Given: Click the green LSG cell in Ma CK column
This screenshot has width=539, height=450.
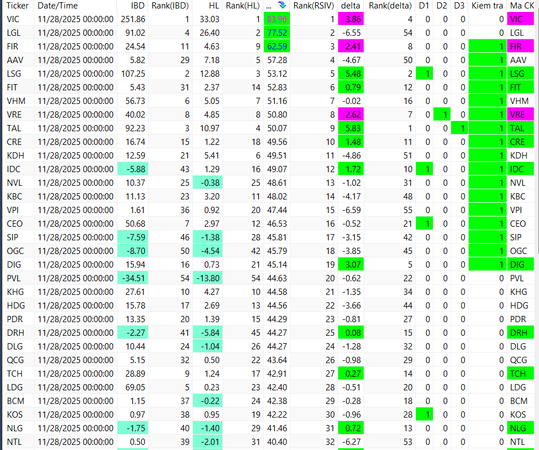Looking at the screenshot, I should click(x=520, y=74).
